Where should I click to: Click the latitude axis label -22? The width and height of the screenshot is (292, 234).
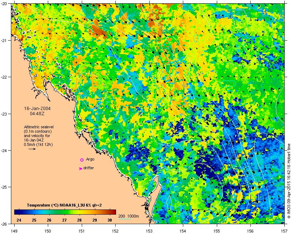pos(4,77)
